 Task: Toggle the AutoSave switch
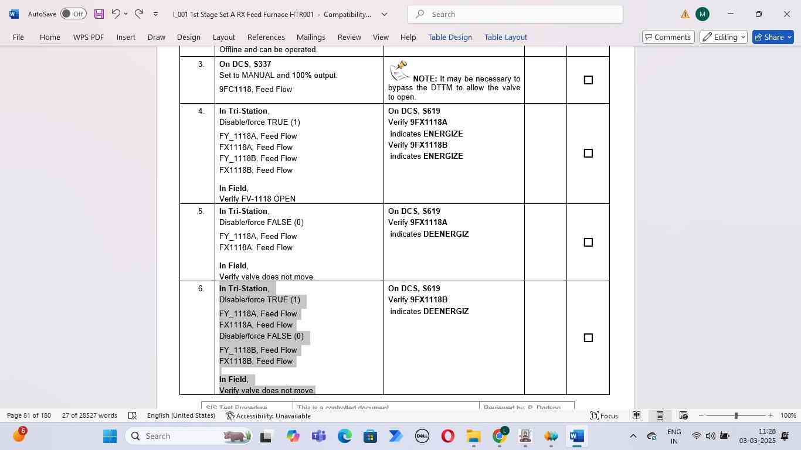coord(73,14)
